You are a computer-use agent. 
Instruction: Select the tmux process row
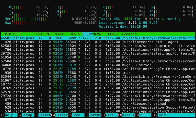tap(98, 73)
